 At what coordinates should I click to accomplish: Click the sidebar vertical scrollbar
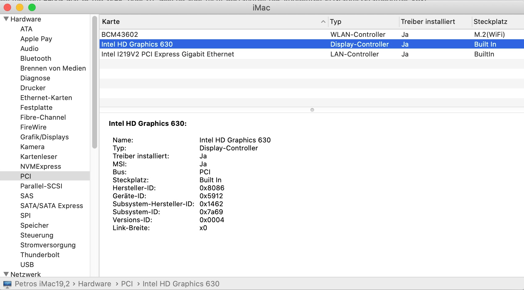tap(95, 82)
